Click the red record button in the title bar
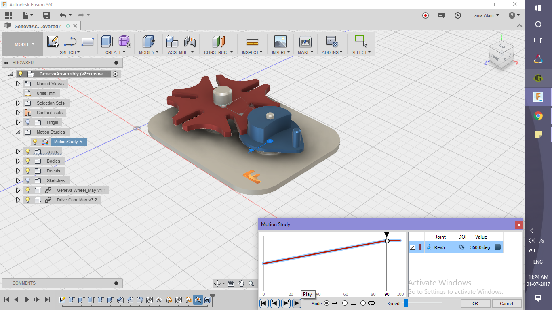The width and height of the screenshot is (552, 310). pyautogui.click(x=425, y=15)
